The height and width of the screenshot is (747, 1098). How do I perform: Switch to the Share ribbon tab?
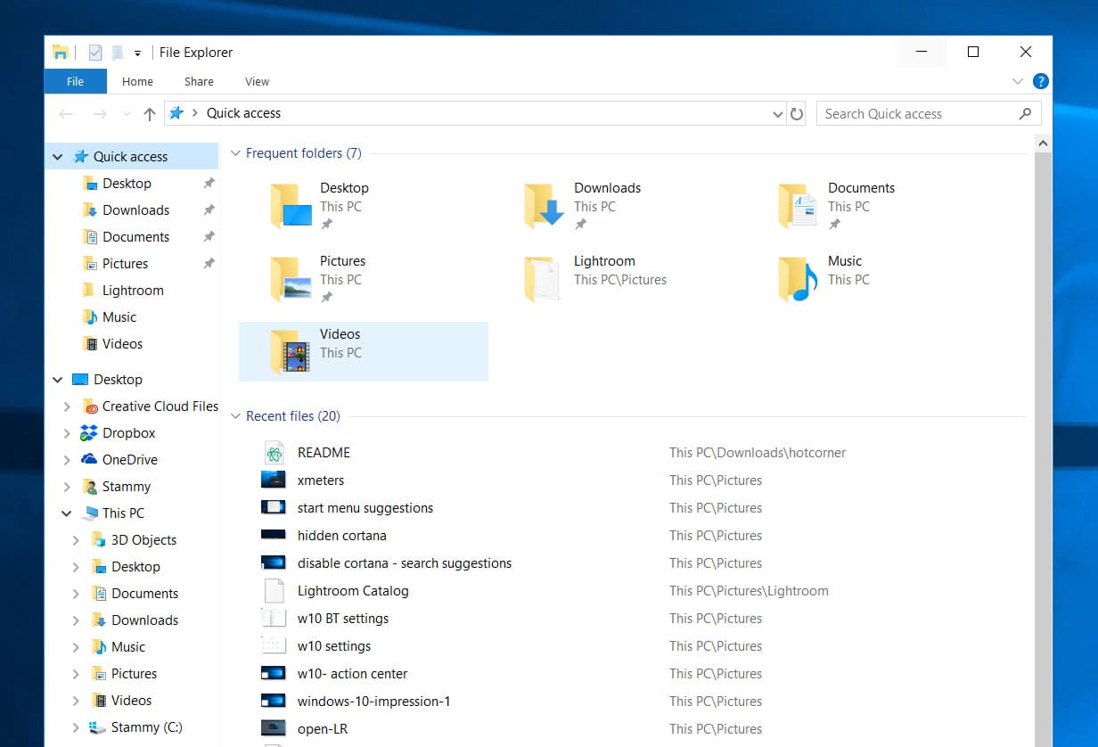[x=199, y=81]
